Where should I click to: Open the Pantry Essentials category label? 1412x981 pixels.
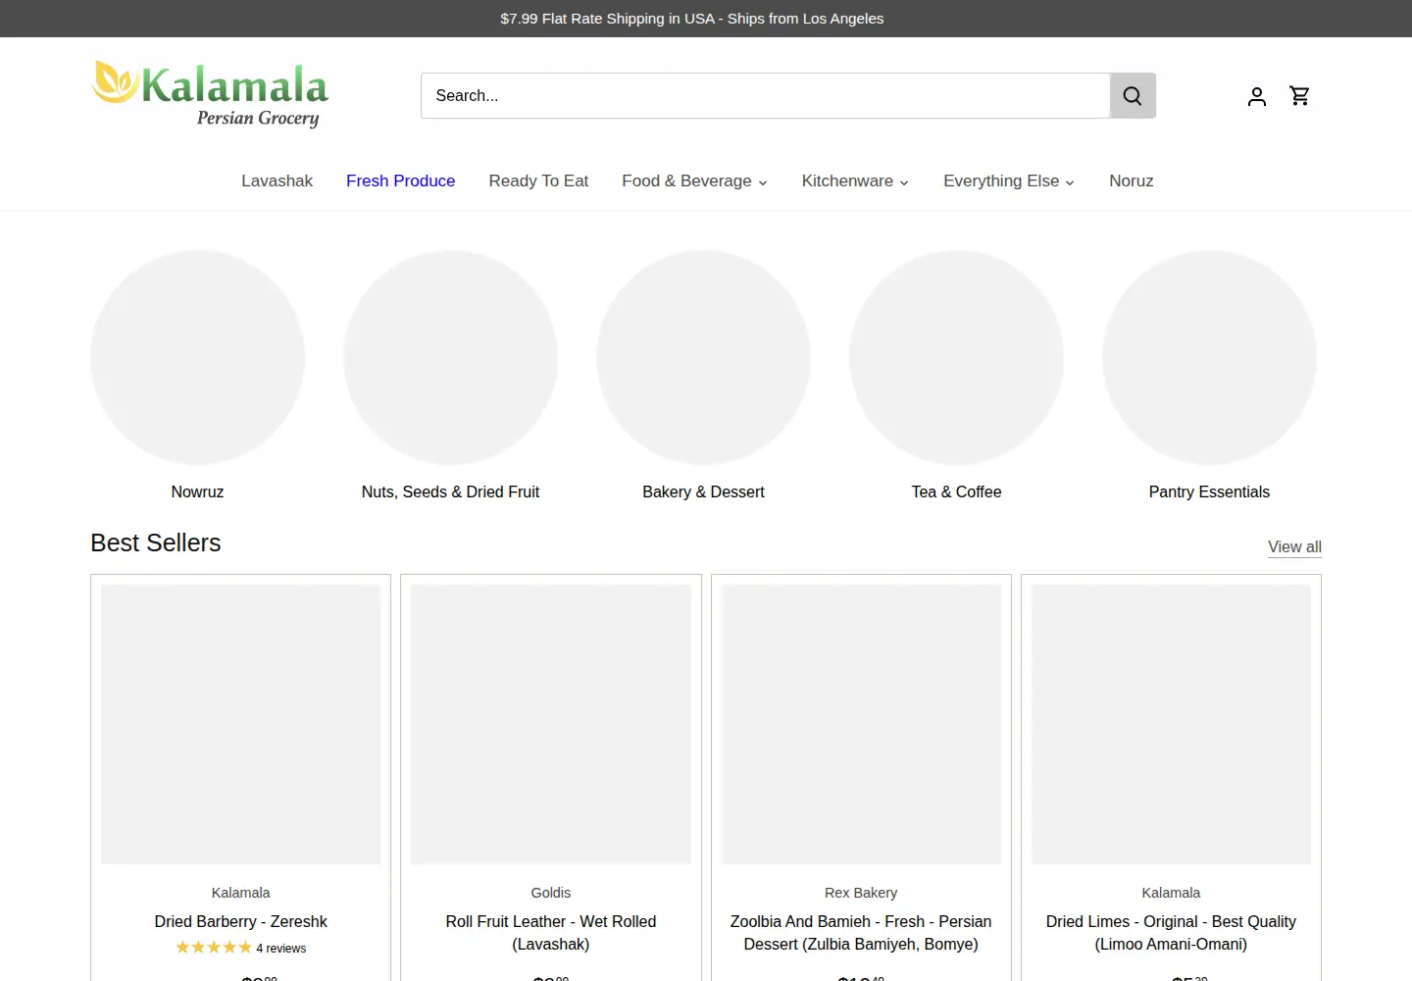[x=1209, y=491]
